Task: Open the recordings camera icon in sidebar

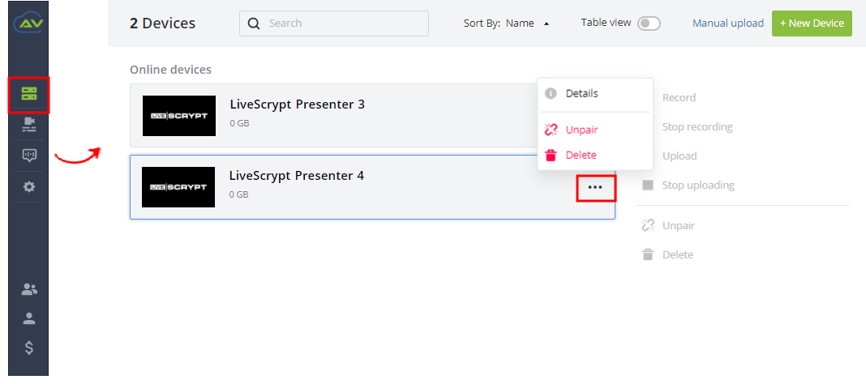Action: click(x=29, y=125)
